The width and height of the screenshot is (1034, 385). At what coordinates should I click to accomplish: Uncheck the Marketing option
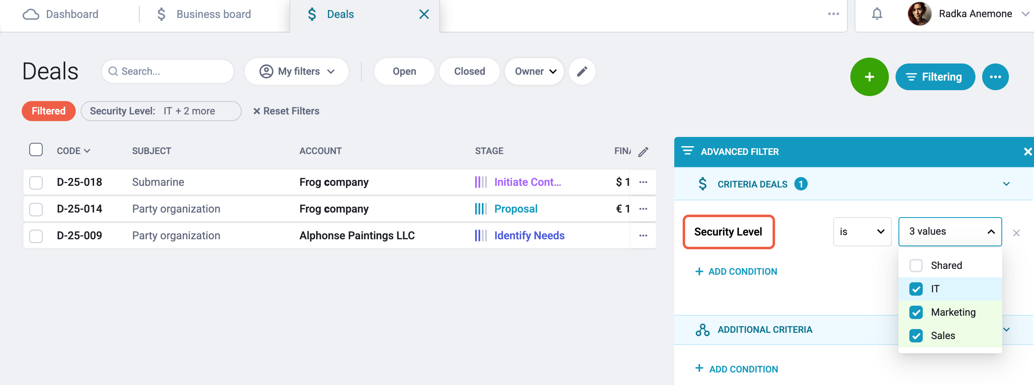point(916,312)
